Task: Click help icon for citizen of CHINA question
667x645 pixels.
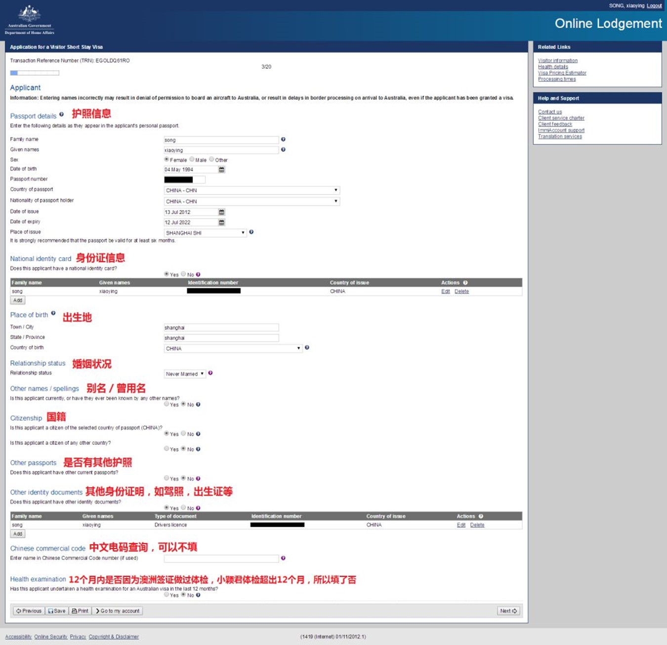Action: [x=198, y=434]
